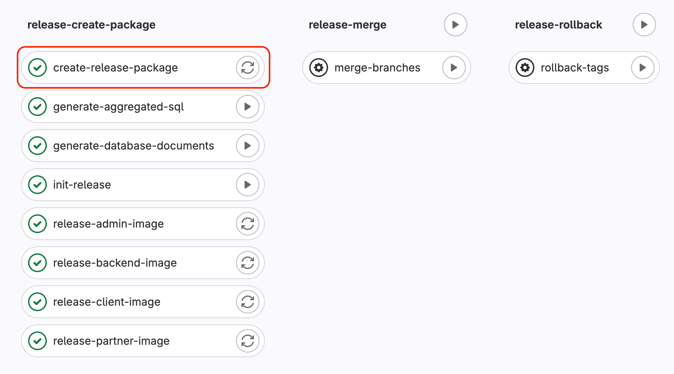This screenshot has height=374, width=674.
Task: Click the init-release passed status icon
Action: (37, 185)
